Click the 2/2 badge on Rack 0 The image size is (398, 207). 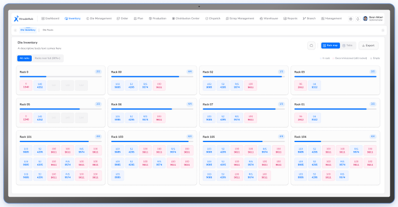[98, 72]
